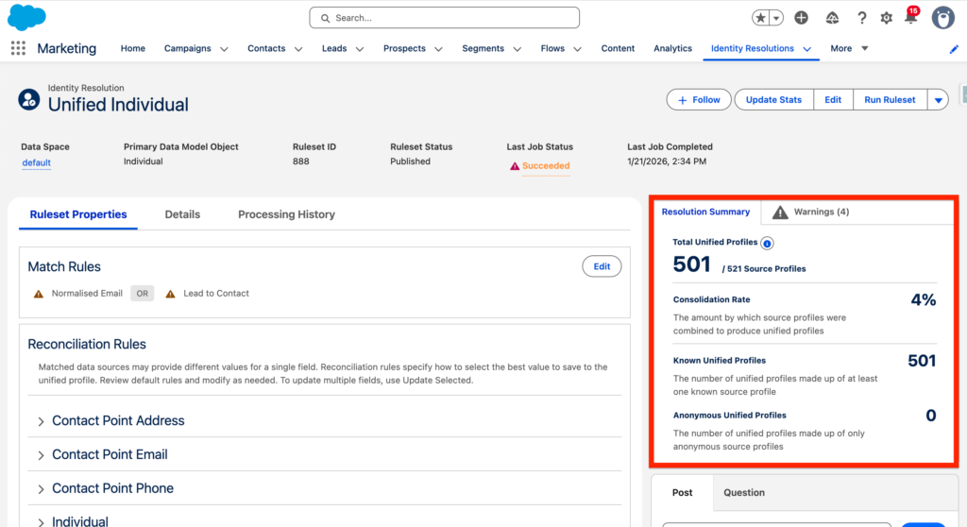Screen dimensions: 967x527
Task: Switch to the Warnings (4) tab
Action: pos(810,212)
